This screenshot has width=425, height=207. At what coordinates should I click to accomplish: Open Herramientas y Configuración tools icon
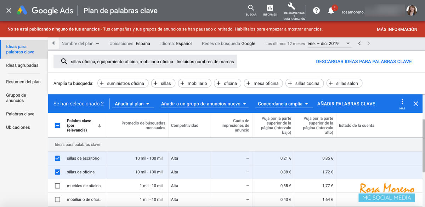291,8
